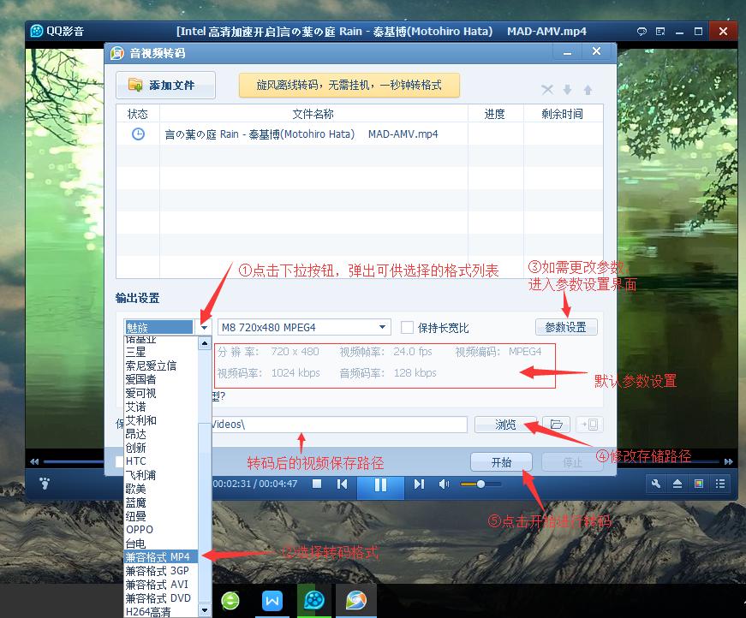Click the speech-bubble icon in the title bar
The width and height of the screenshot is (746, 618).
coord(641,30)
